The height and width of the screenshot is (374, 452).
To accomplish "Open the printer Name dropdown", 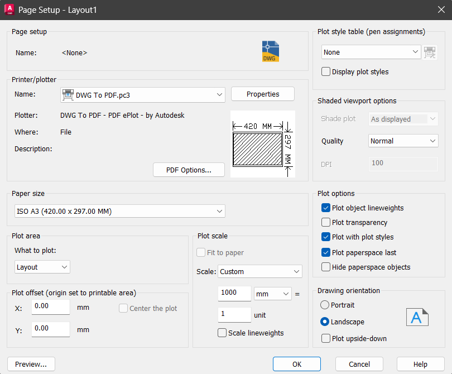I will [142, 95].
